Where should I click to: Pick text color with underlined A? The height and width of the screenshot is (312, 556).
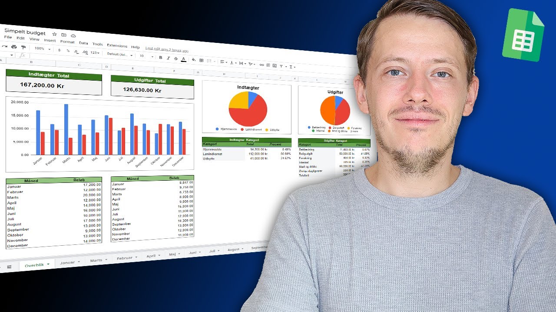point(183,59)
